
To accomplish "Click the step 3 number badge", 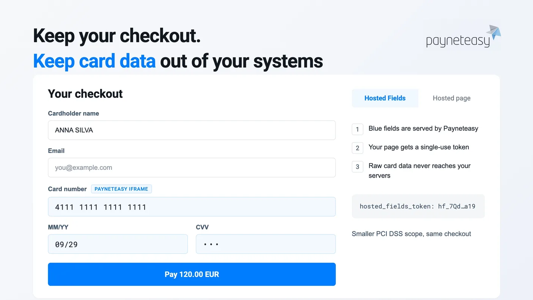I will 357,166.
